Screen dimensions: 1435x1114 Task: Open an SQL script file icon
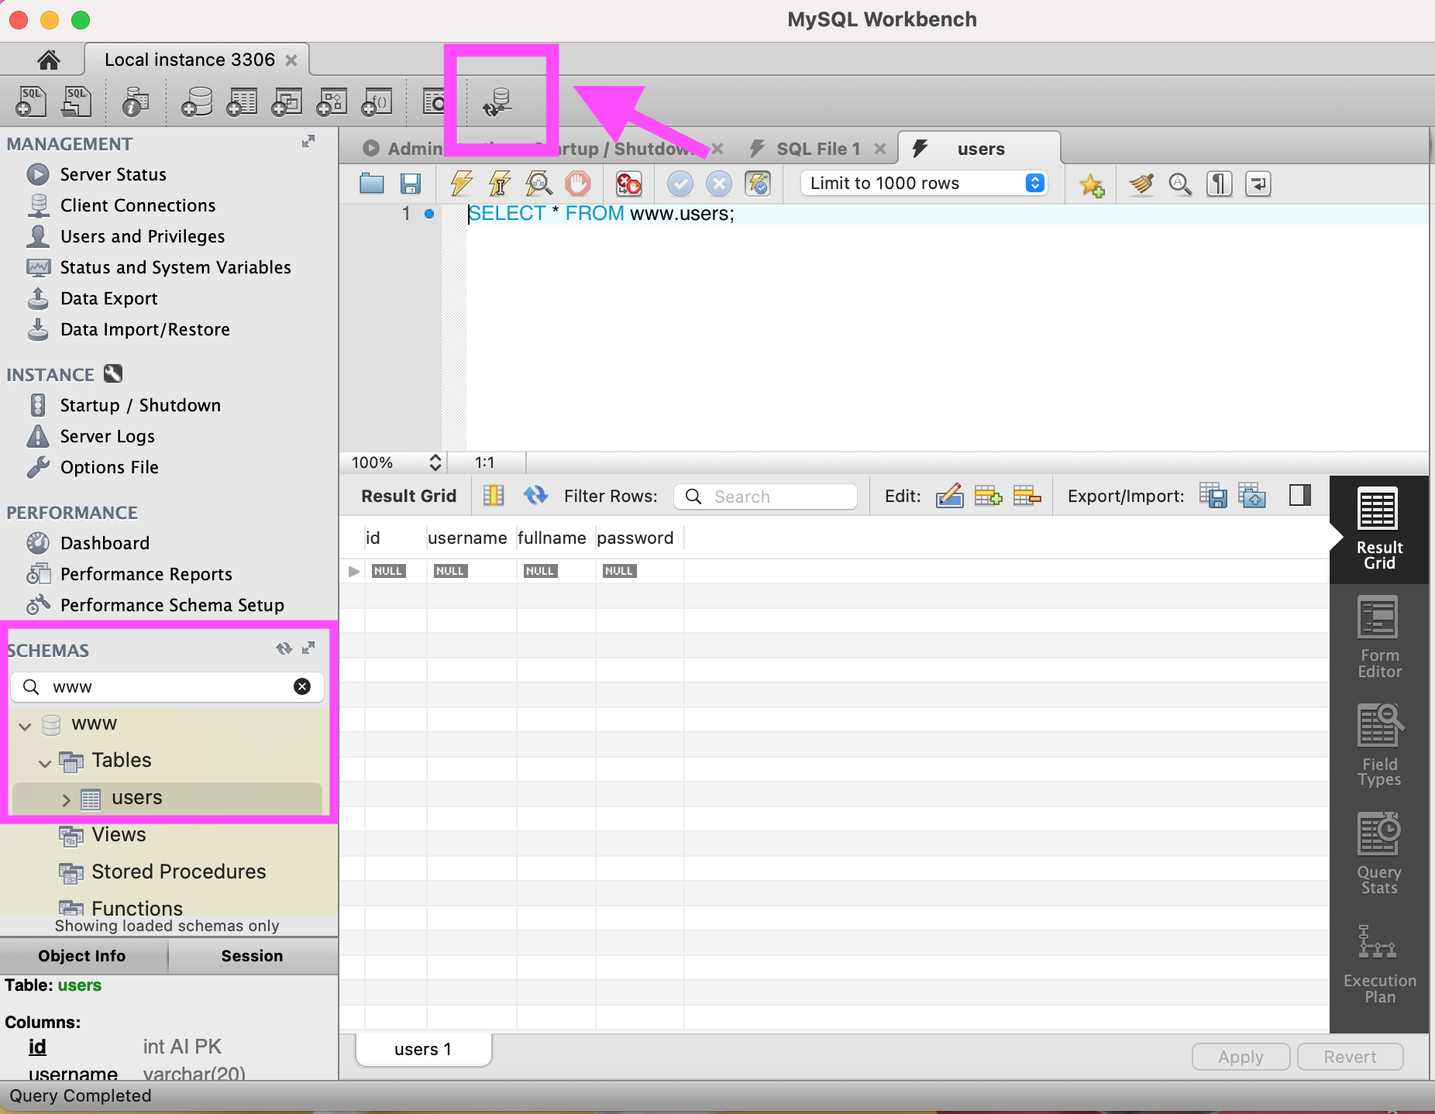(x=76, y=101)
